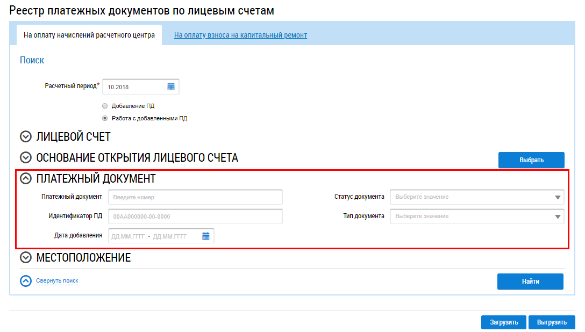Viewport: 585px width, 332px height.
Task: Click the Свернуть поиск circle arrow icon
Action: coord(26,281)
